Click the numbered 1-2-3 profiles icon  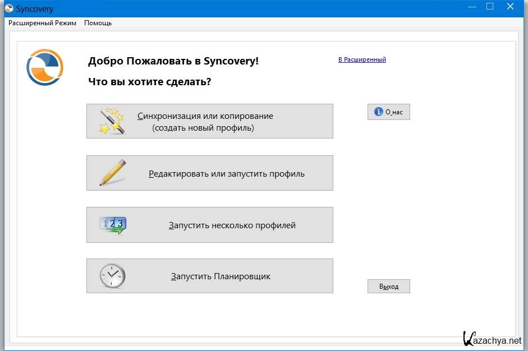(112, 225)
